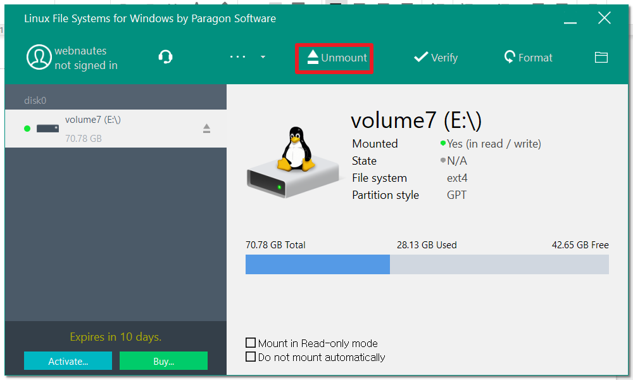Open the user account avatar icon
The image size is (633, 380).
point(39,58)
